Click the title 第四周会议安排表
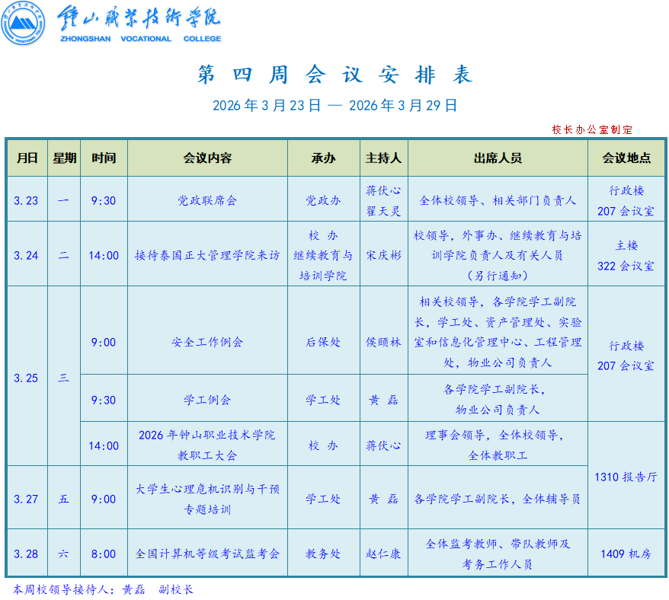Screen dimensions: 669x600 coord(334,75)
